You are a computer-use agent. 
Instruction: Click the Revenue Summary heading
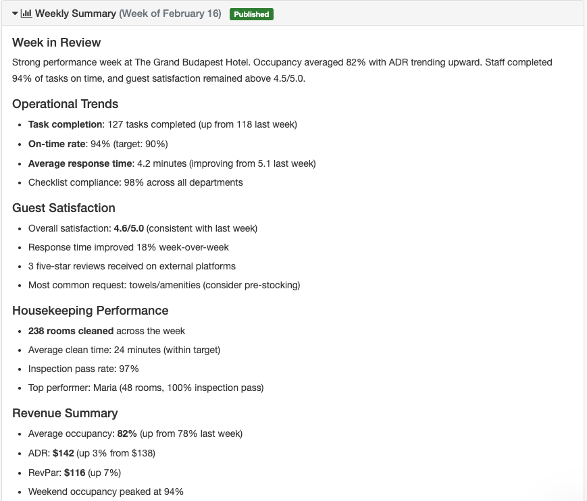tap(65, 413)
